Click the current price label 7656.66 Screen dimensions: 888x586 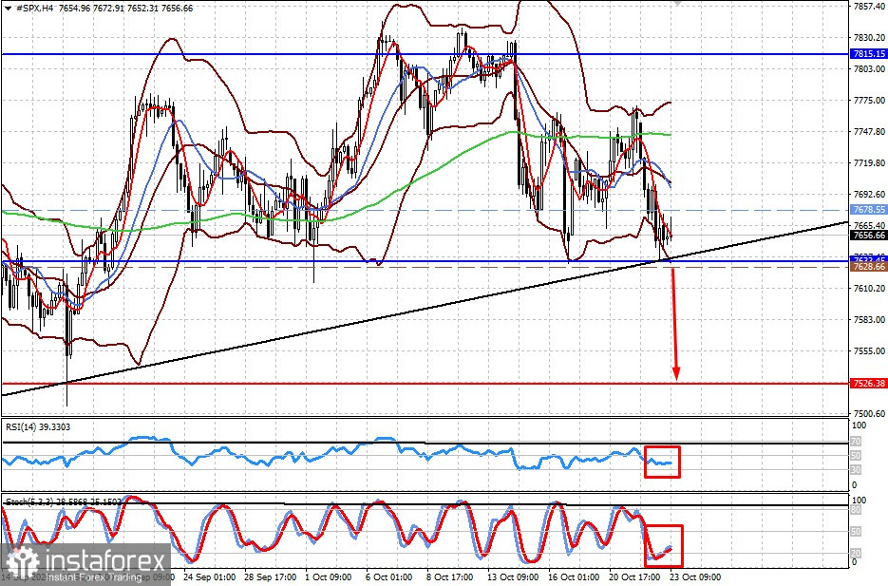coord(869,235)
